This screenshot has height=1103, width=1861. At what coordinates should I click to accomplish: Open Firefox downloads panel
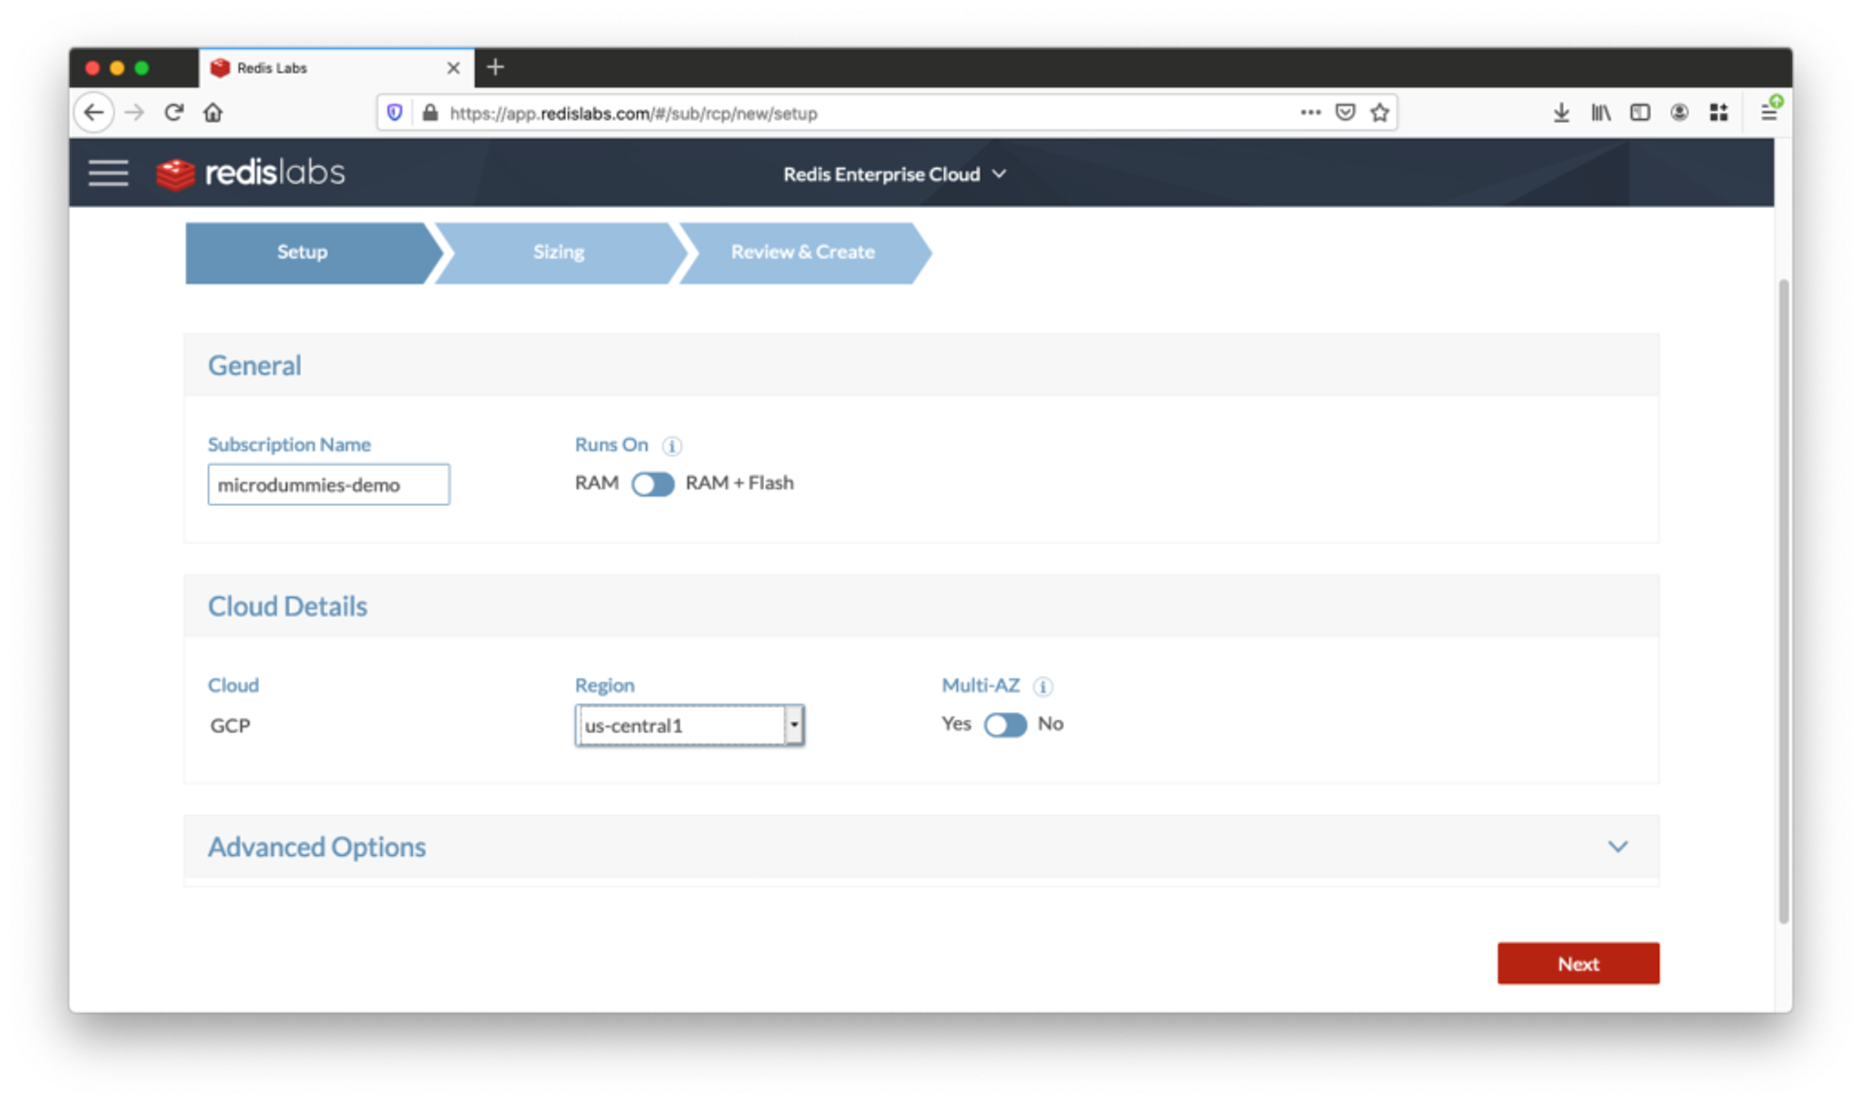pos(1561,113)
